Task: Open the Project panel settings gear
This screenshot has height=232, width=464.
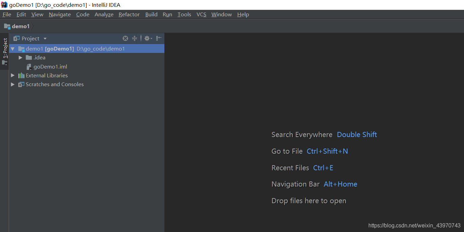Action: coord(148,38)
